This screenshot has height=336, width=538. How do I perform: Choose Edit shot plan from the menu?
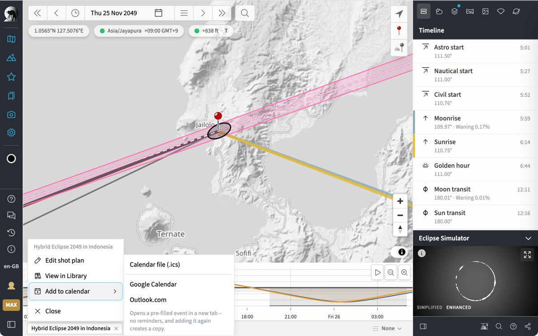[x=76, y=260]
